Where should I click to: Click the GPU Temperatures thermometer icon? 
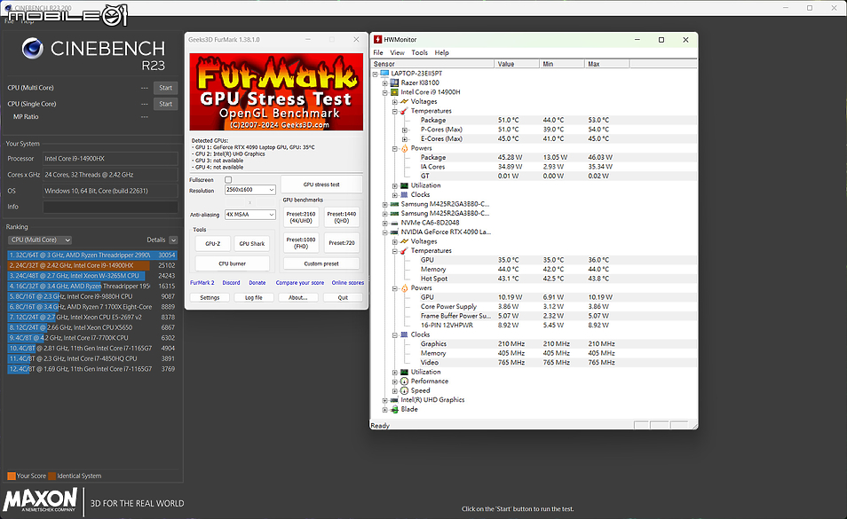coord(404,251)
